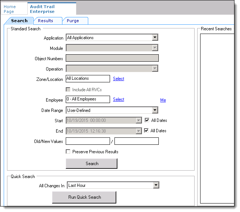Expand the Date Range dropdown

tap(155, 110)
